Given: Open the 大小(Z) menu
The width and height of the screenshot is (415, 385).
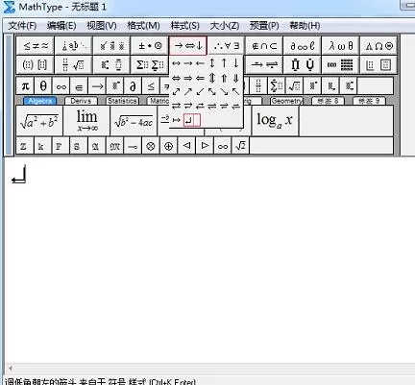Looking at the screenshot, I should tap(225, 26).
